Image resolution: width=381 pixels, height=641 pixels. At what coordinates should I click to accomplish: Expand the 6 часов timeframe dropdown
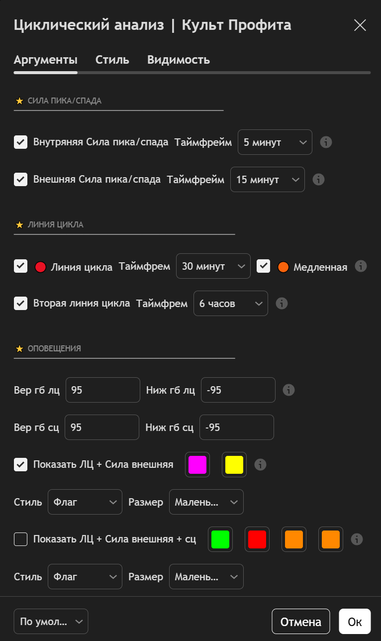pos(230,303)
